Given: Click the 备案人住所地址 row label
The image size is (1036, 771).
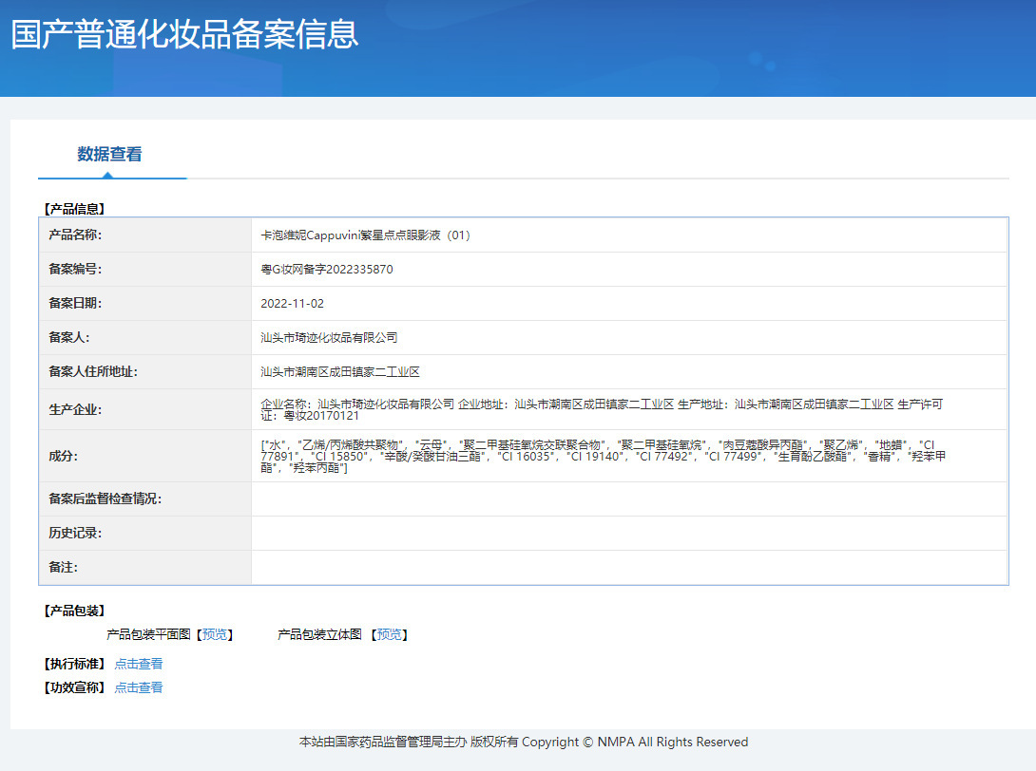Looking at the screenshot, I should click(x=92, y=371).
